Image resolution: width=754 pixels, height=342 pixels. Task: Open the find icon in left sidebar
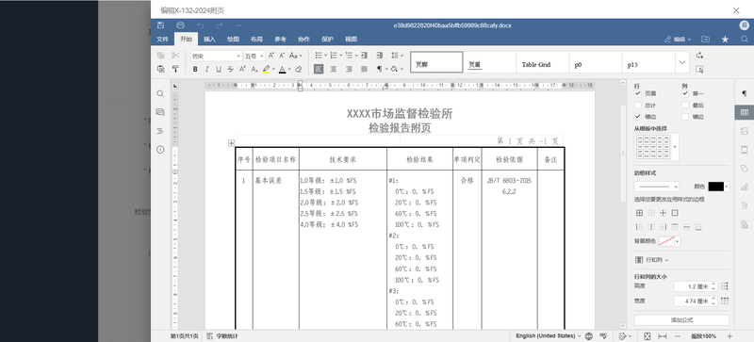tap(160, 94)
